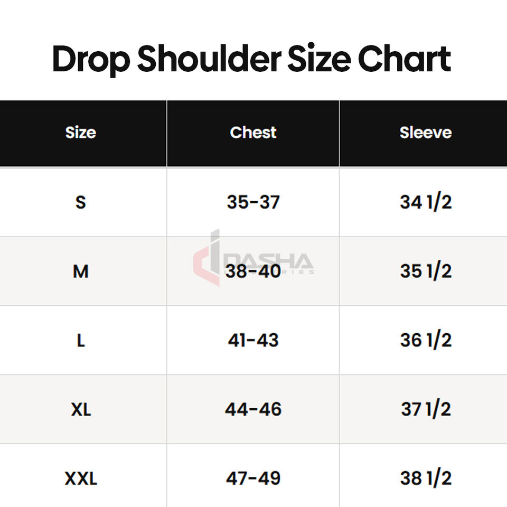Click sleeve value 34 1/2
This screenshot has width=507, height=507.
(x=426, y=202)
